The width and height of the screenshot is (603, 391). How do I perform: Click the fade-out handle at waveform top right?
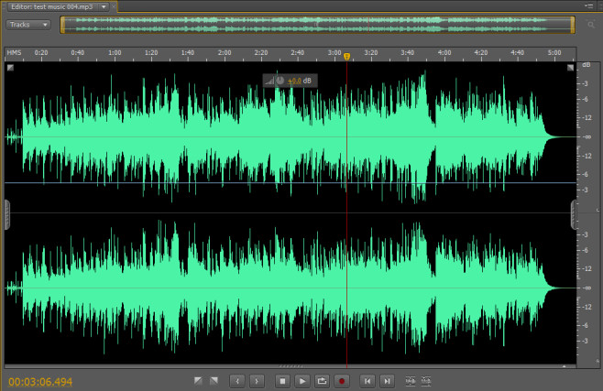pos(570,68)
